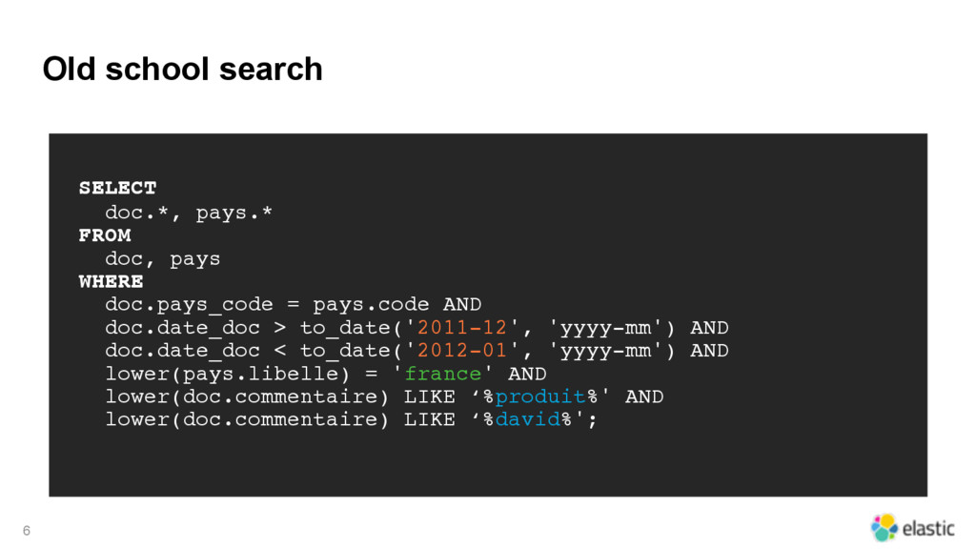Click the SELECT keyword
976x549 pixels.
pyautogui.click(x=117, y=188)
